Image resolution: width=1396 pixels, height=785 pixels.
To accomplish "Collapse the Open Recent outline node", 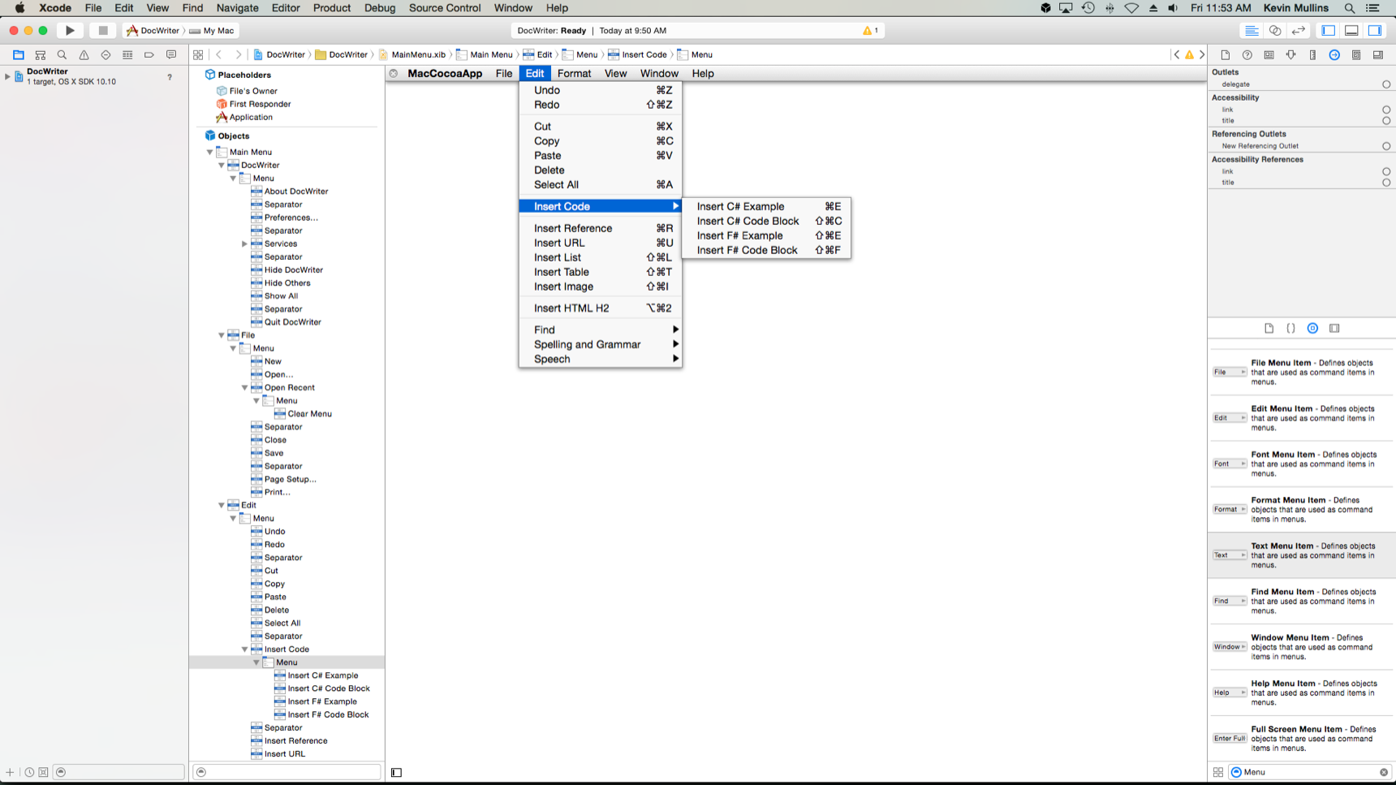I will (244, 387).
